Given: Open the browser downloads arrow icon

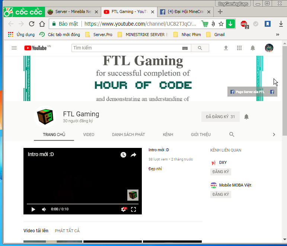Looking at the screenshot, I should (281, 24).
